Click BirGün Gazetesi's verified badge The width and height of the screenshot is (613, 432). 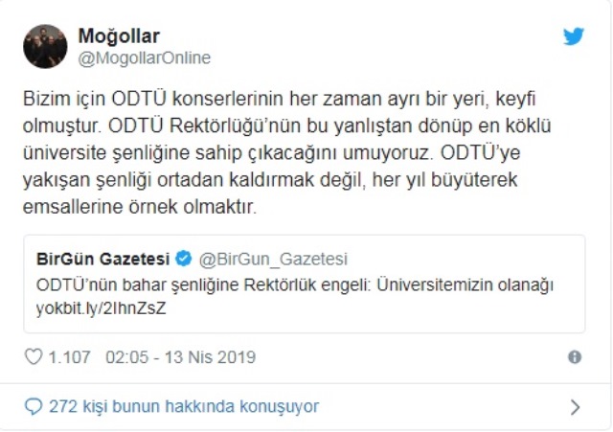point(184,259)
